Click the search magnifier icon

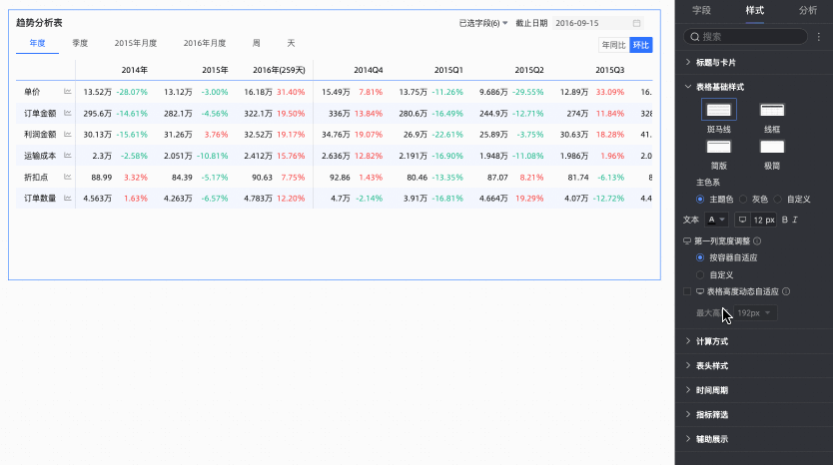694,37
